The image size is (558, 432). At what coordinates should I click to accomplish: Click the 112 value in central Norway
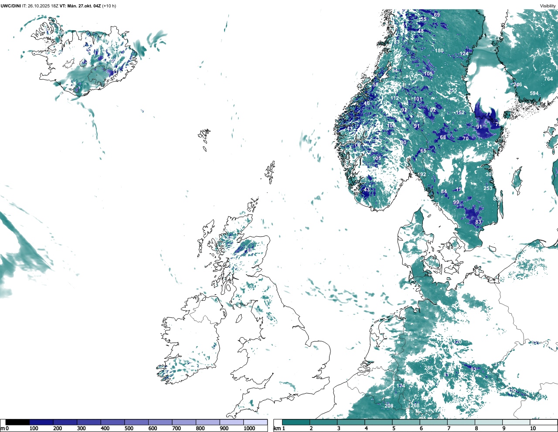pos(394,98)
